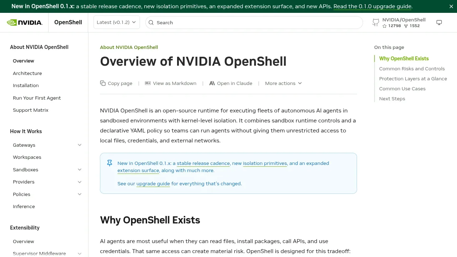Focus the Search field
457x257 pixels.
254,22
